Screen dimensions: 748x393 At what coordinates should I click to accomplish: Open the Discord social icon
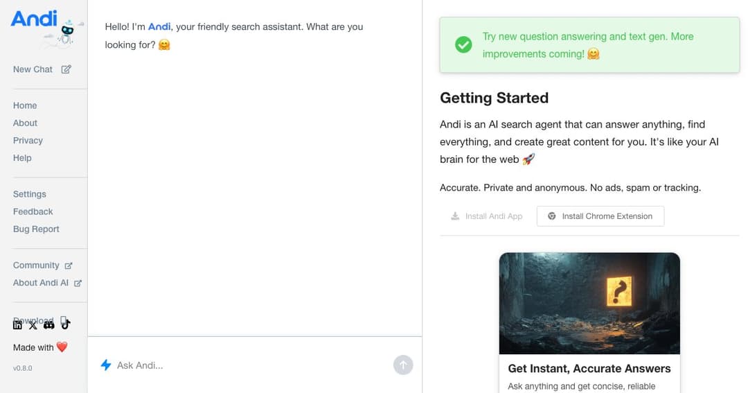click(x=48, y=325)
